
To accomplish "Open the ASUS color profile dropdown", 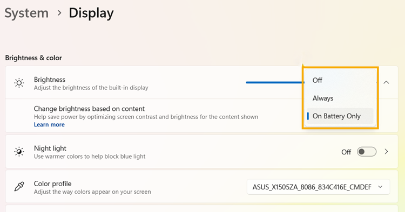I will (x=318, y=187).
